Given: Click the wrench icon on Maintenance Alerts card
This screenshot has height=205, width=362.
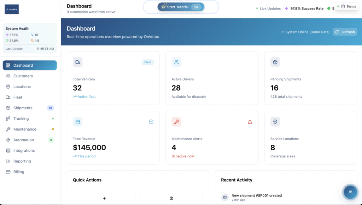Looking at the screenshot, I should (x=176, y=122).
